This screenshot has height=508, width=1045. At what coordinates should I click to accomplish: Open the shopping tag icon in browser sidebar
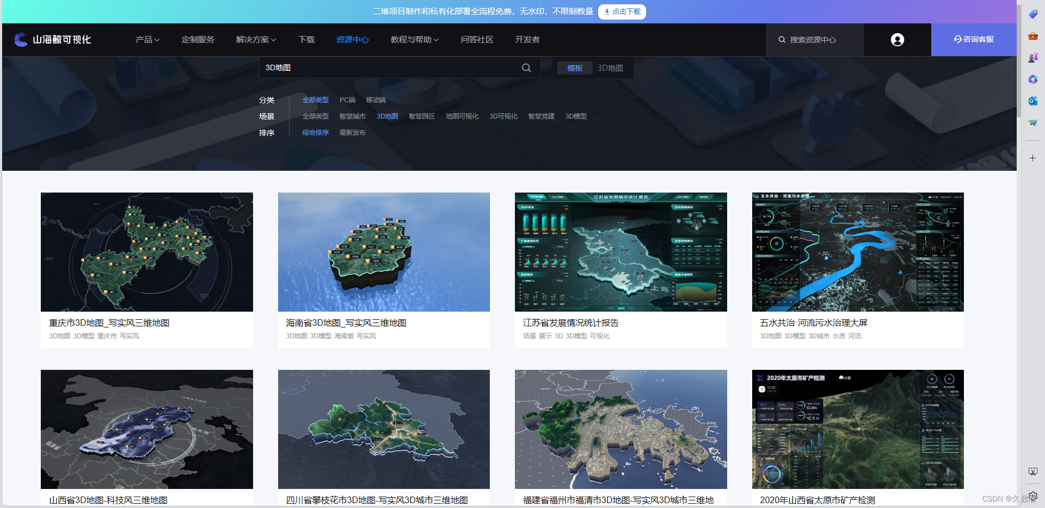pyautogui.click(x=1032, y=14)
